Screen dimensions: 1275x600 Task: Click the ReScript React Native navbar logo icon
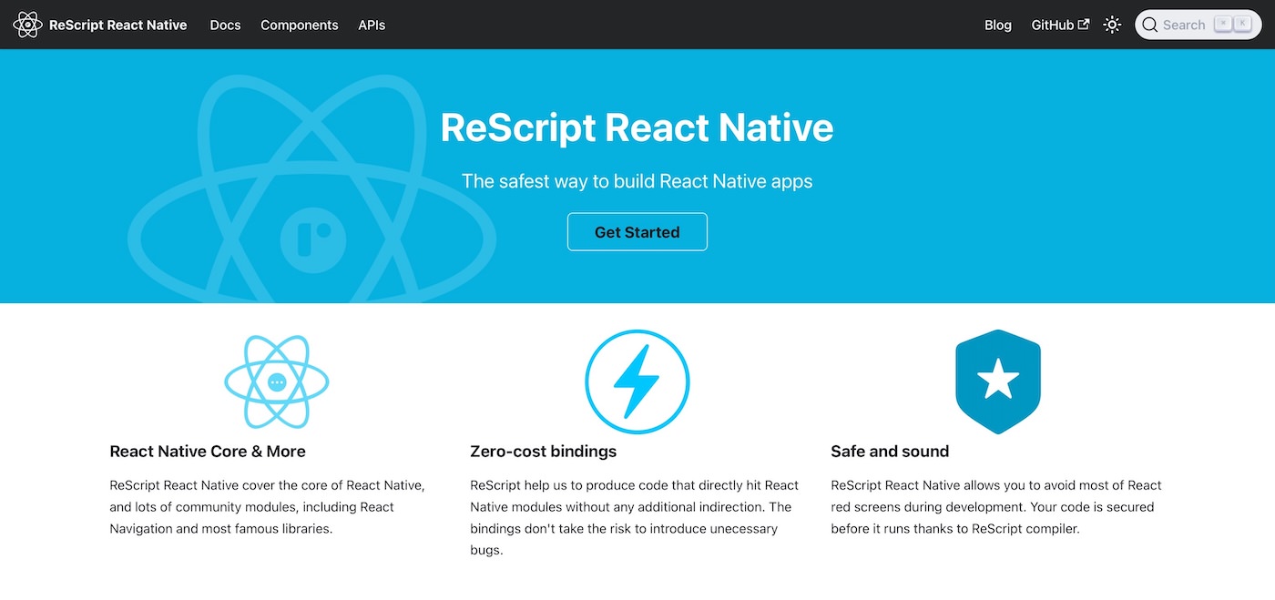click(x=27, y=25)
